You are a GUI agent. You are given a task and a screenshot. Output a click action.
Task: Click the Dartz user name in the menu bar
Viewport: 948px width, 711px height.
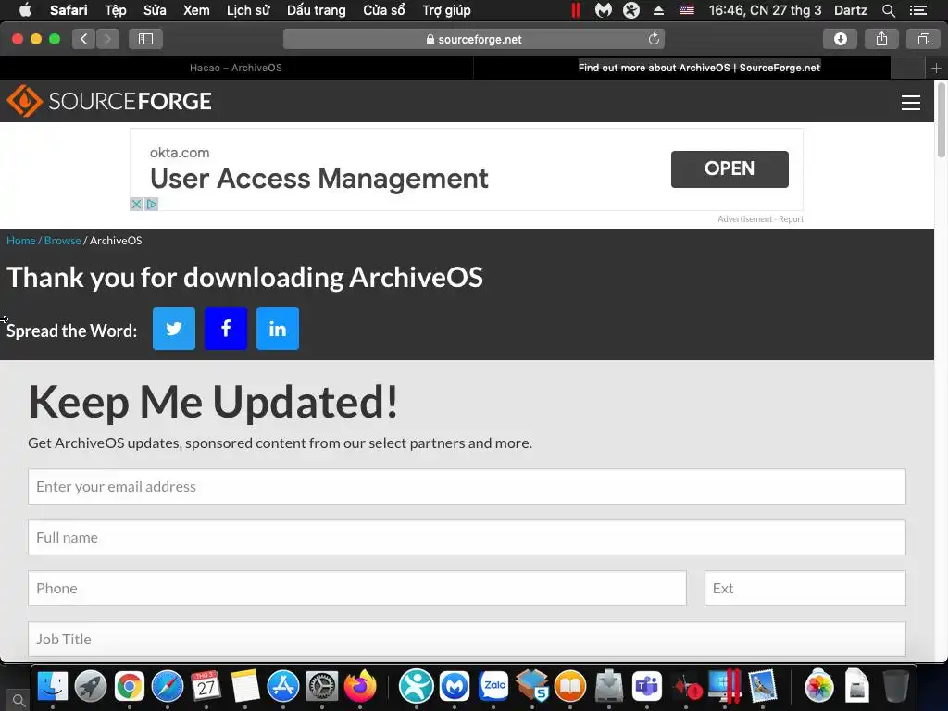850,9
